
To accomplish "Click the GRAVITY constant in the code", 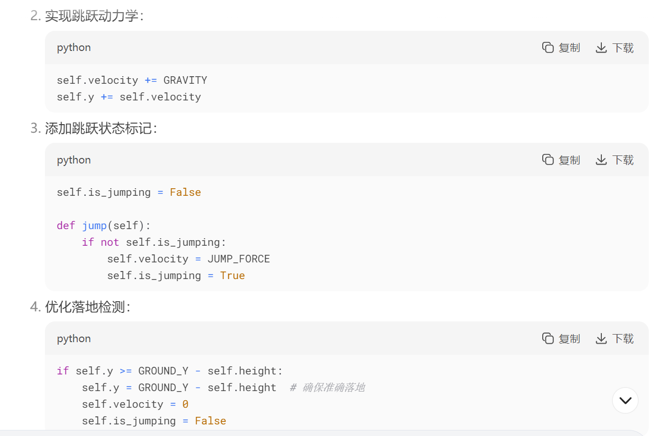I will 185,80.
